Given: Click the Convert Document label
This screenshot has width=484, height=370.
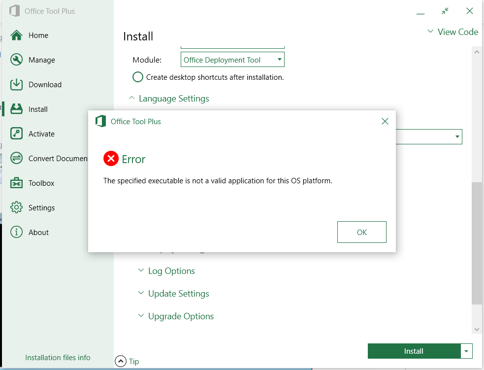Looking at the screenshot, I should pyautogui.click(x=58, y=159).
